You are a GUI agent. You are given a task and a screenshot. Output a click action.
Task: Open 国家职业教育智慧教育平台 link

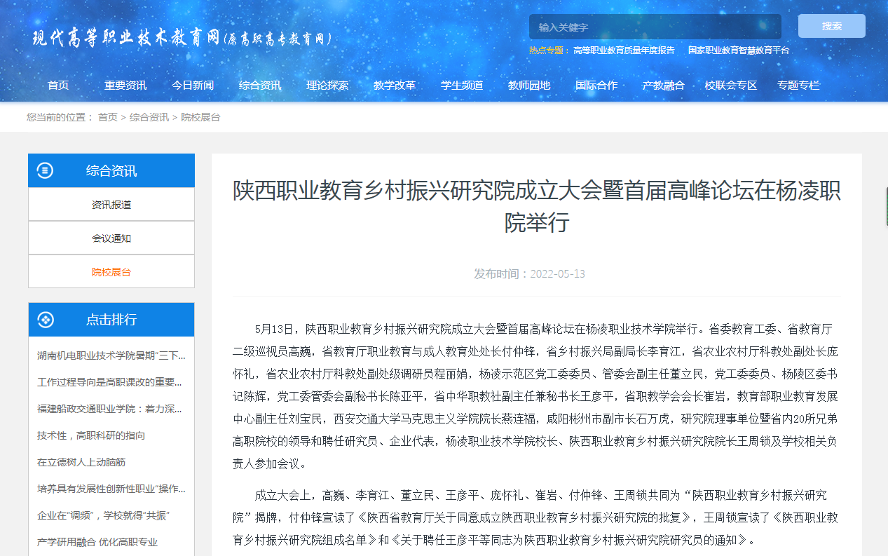point(738,50)
